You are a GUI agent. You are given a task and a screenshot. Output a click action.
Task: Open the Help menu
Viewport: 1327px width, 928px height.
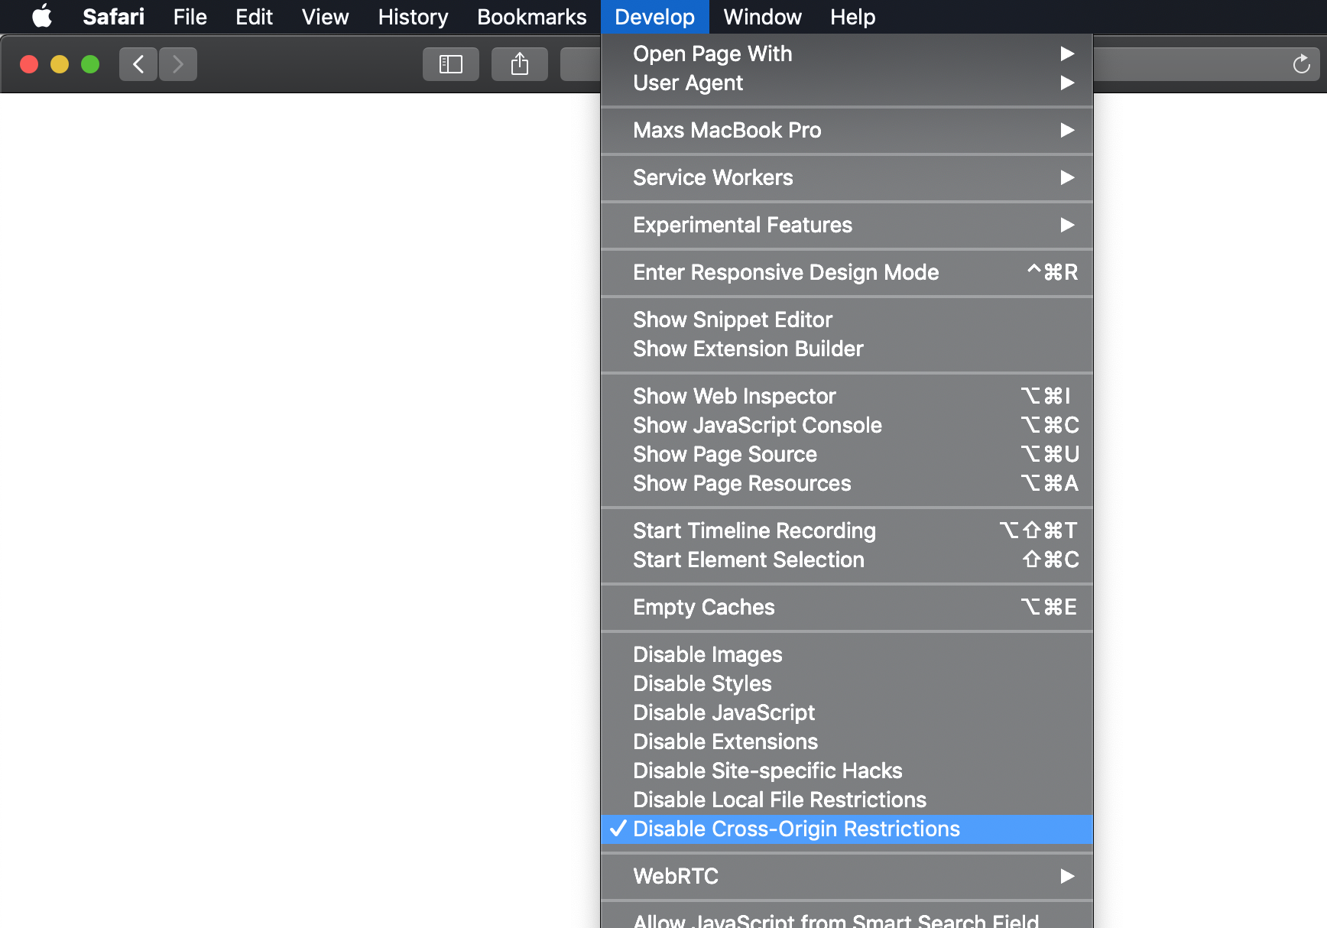click(x=852, y=16)
